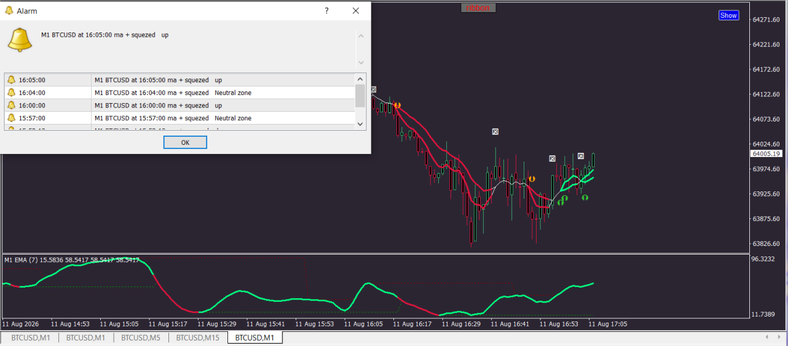The width and height of the screenshot is (788, 346).
Task: Click the 16:05:00 'ma + squezed up' list message cell
Action: click(224, 80)
